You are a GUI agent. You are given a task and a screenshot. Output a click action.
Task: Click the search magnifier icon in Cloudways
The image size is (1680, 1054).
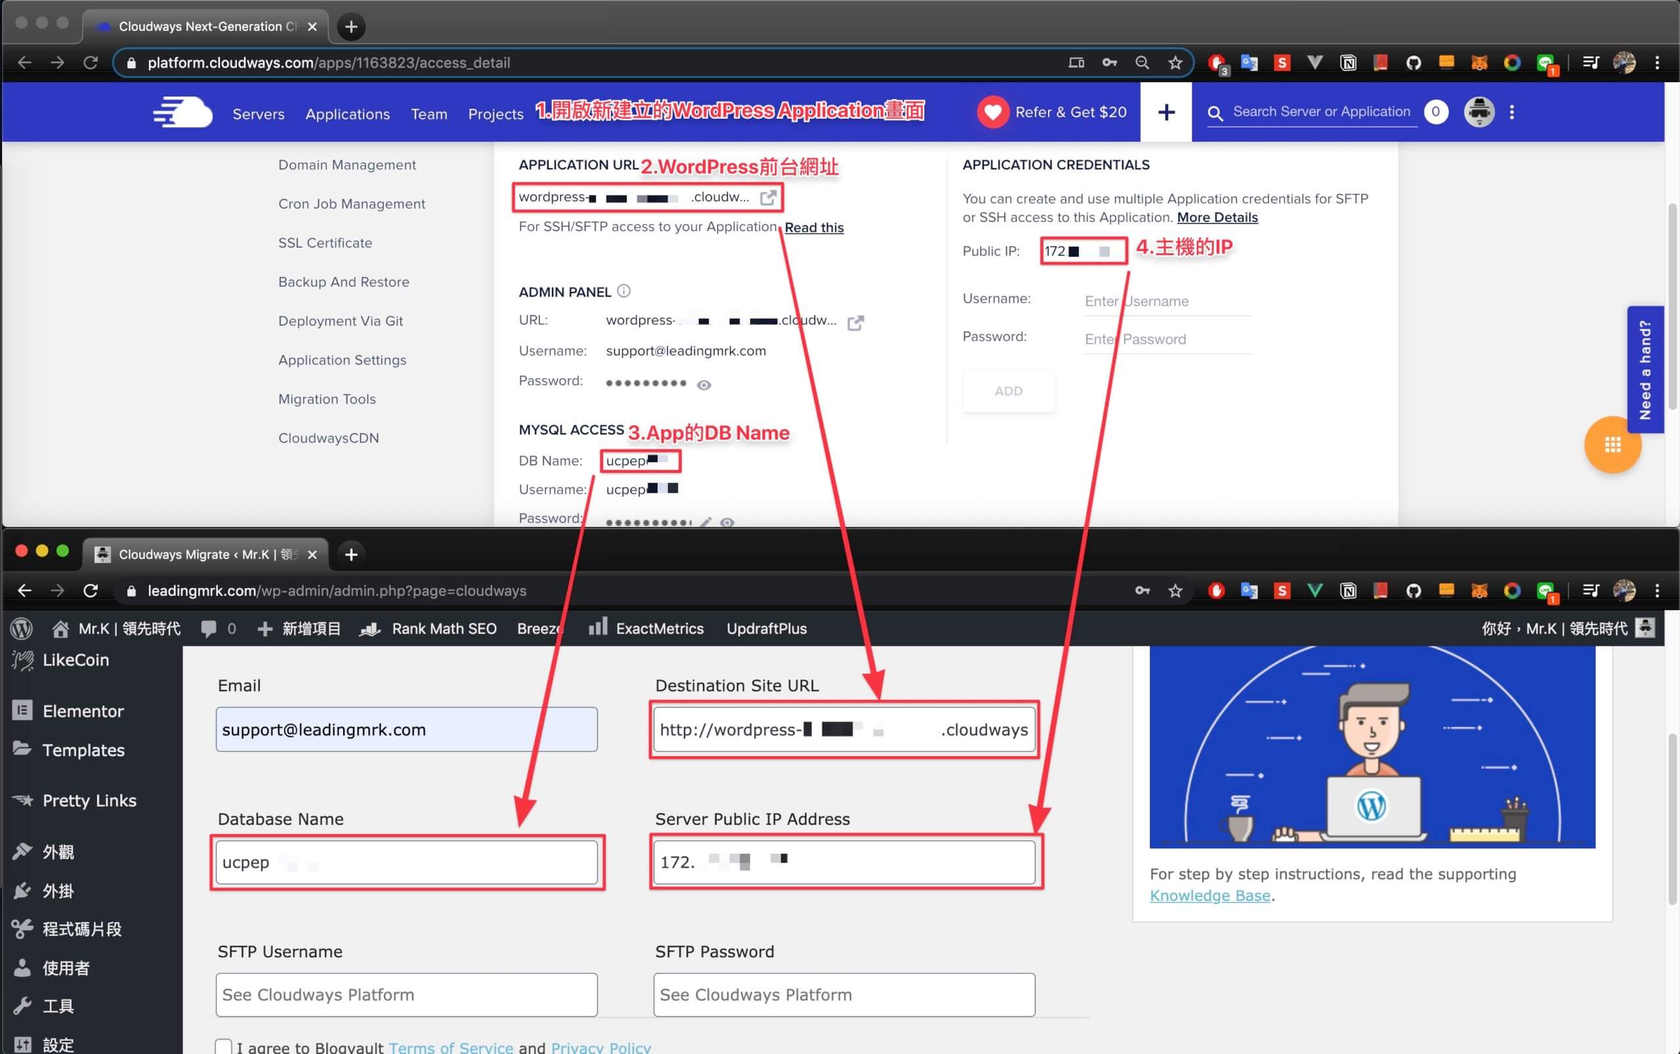point(1215,113)
